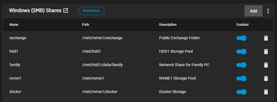The image size is (277, 102).
Task: Switch off the nvme1 share toggle
Action: 241,78
